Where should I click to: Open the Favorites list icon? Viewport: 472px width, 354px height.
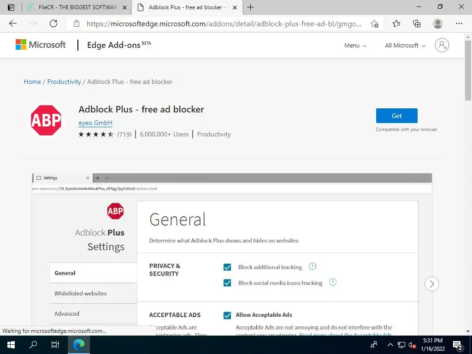[396, 24]
